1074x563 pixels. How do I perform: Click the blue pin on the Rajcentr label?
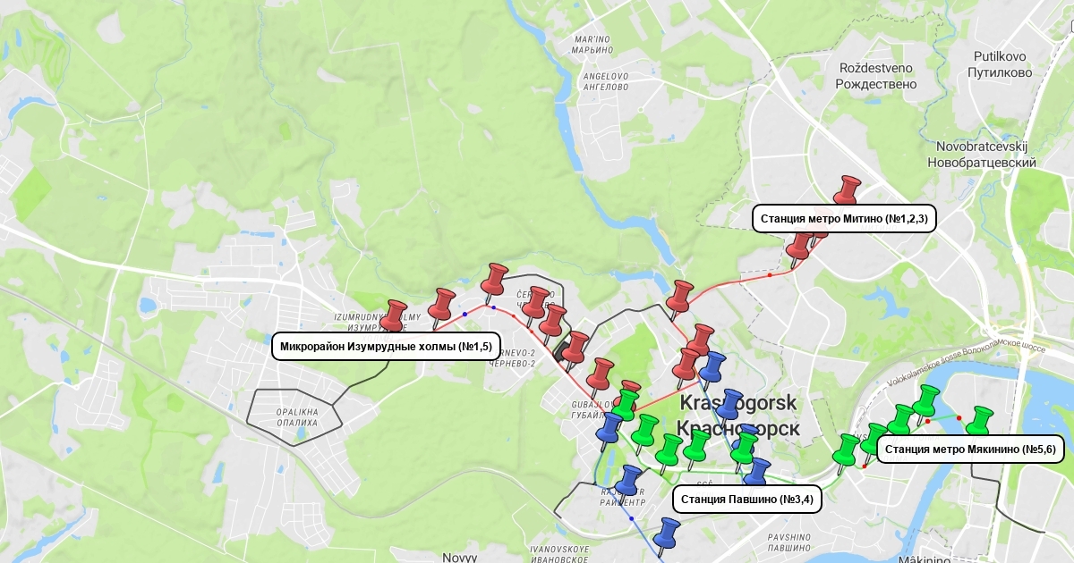[x=628, y=480]
